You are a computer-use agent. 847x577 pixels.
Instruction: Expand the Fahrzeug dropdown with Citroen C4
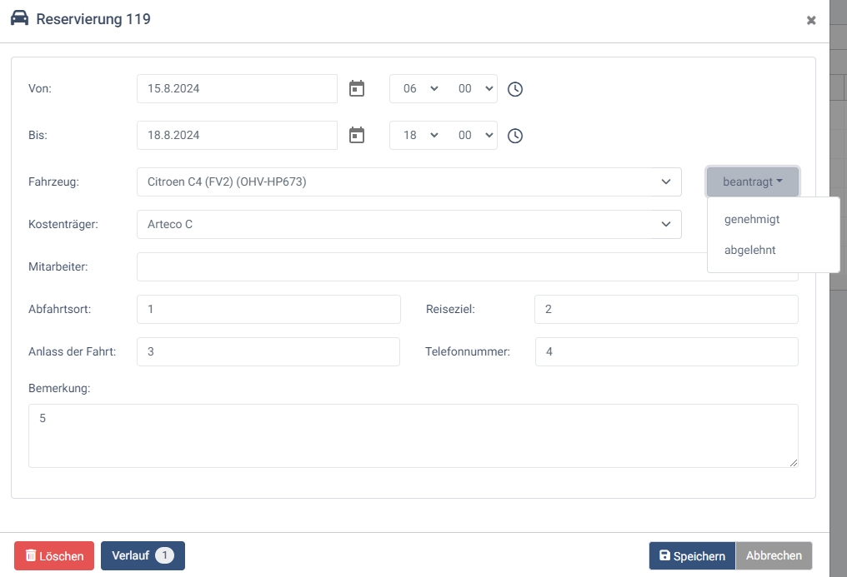click(x=408, y=182)
